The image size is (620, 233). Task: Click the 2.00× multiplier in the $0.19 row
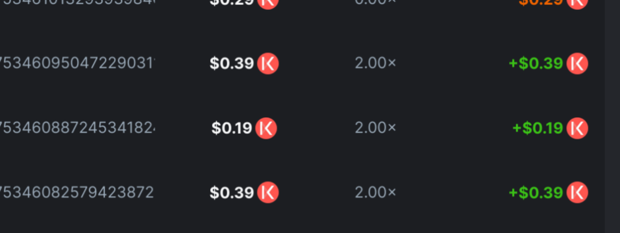[375, 128]
